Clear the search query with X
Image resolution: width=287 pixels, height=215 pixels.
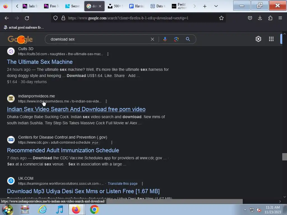[x=152, y=39]
